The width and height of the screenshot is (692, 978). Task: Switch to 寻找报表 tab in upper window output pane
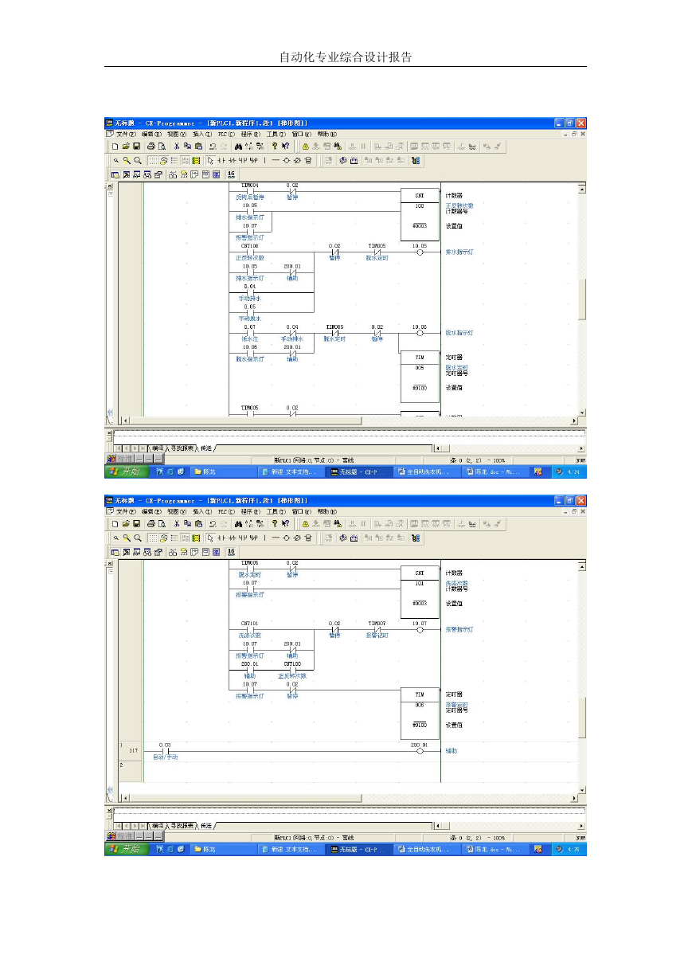pyautogui.click(x=182, y=448)
